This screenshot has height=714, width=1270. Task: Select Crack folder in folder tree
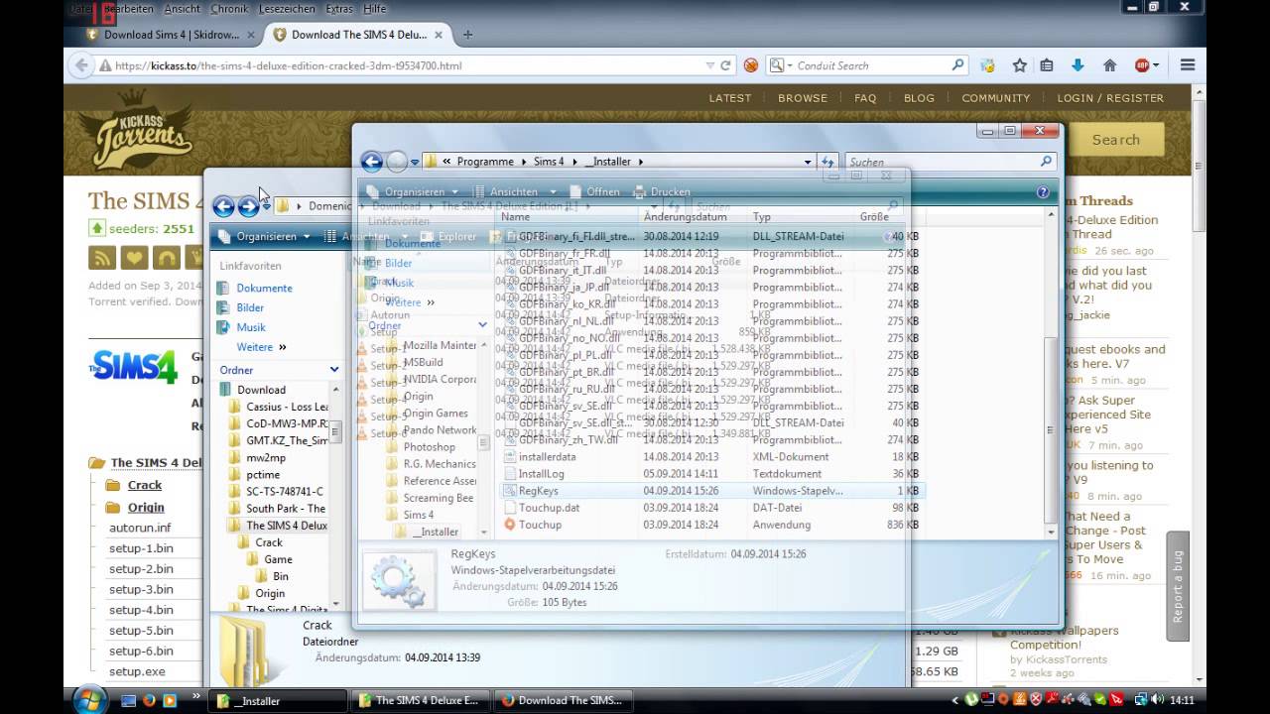point(269,542)
